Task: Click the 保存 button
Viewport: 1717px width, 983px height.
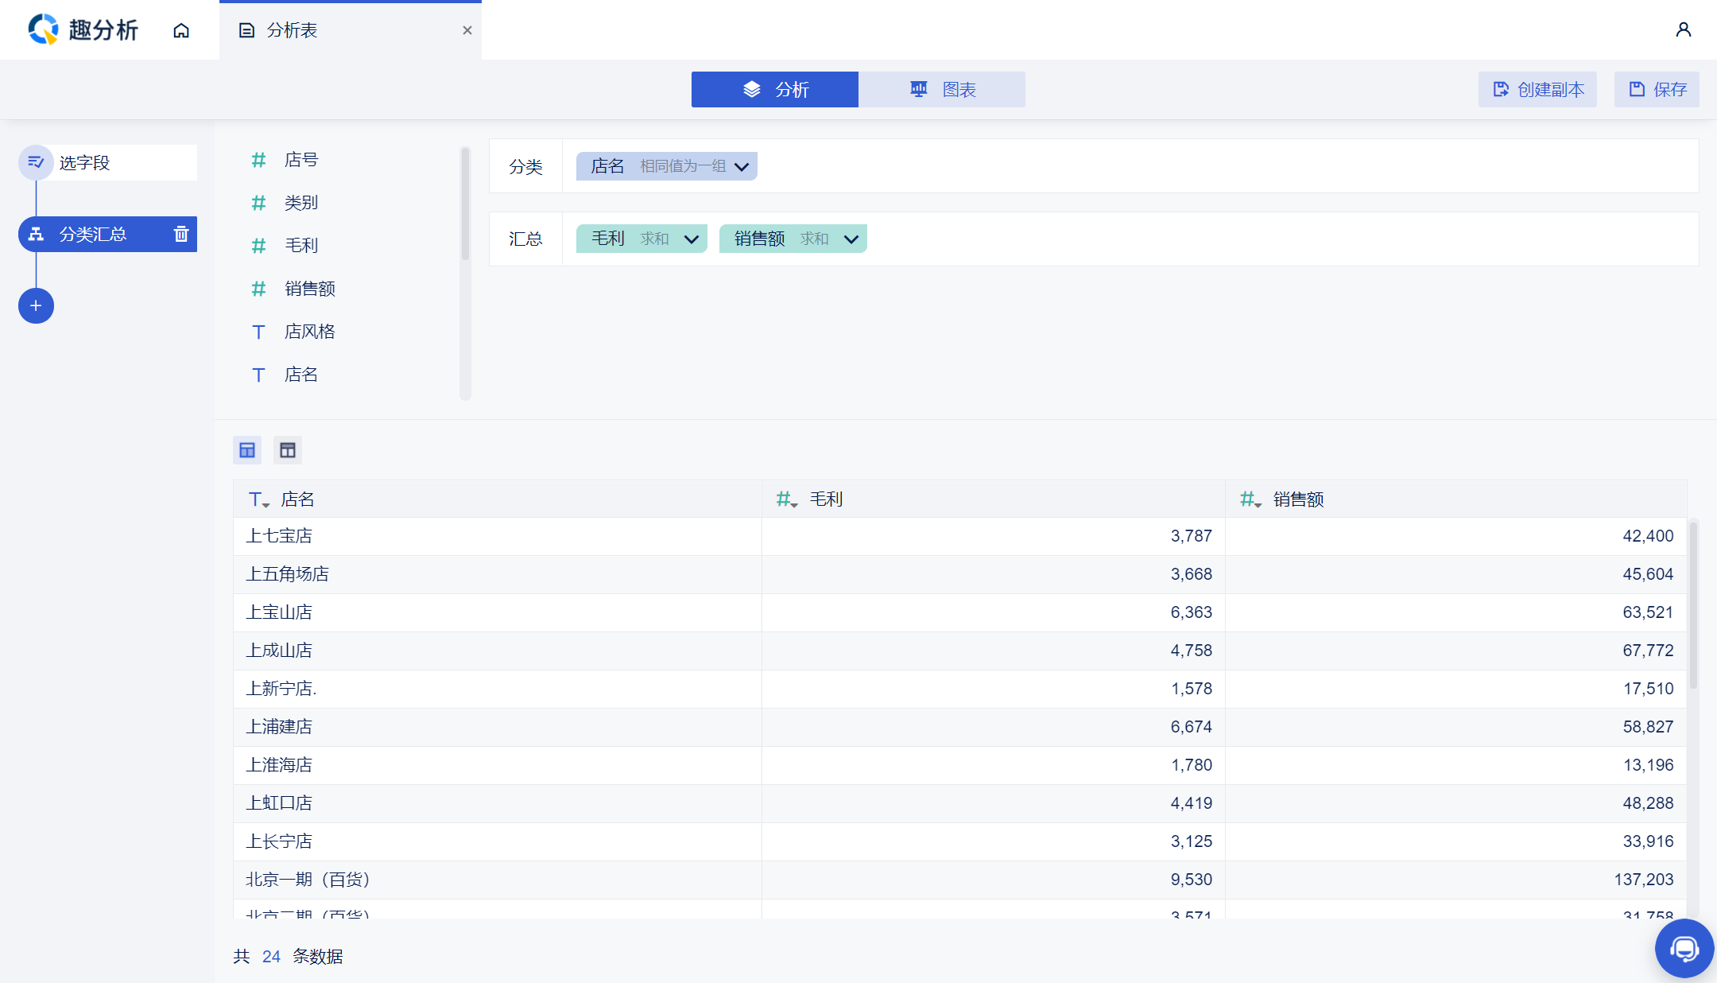Action: tap(1657, 89)
